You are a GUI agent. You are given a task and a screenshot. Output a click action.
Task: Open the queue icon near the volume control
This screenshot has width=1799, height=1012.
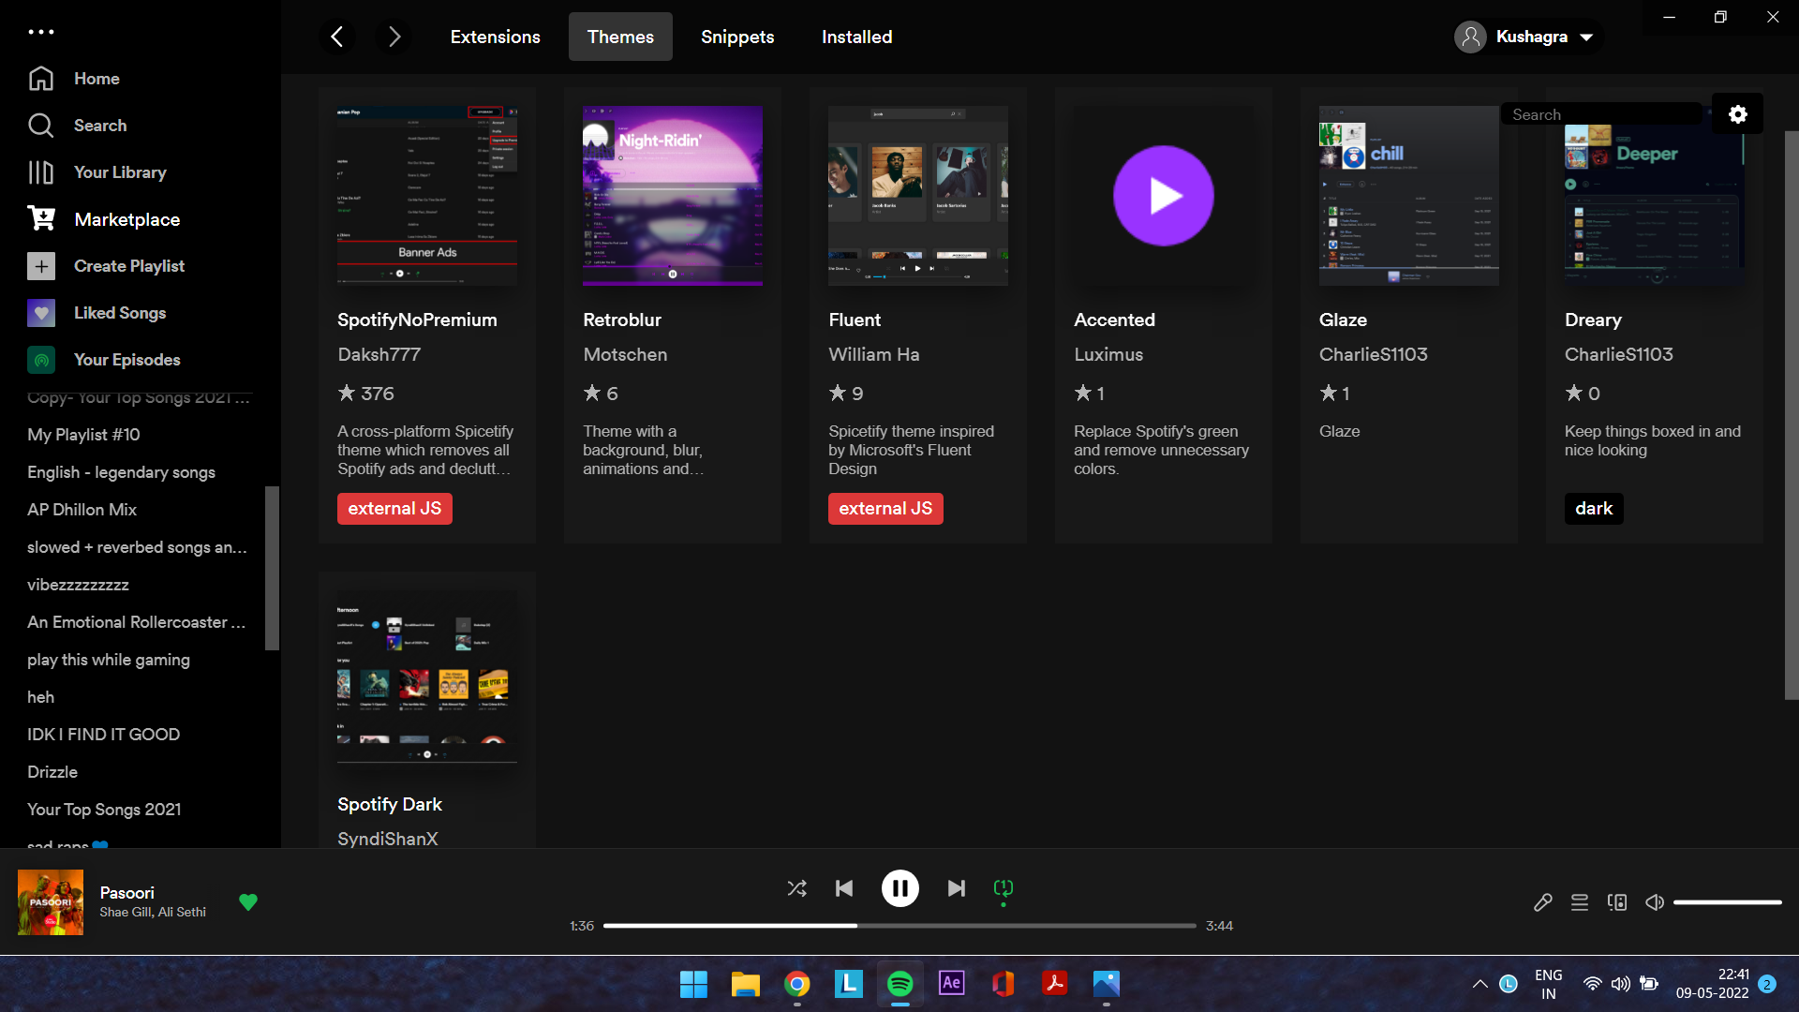[x=1579, y=902]
